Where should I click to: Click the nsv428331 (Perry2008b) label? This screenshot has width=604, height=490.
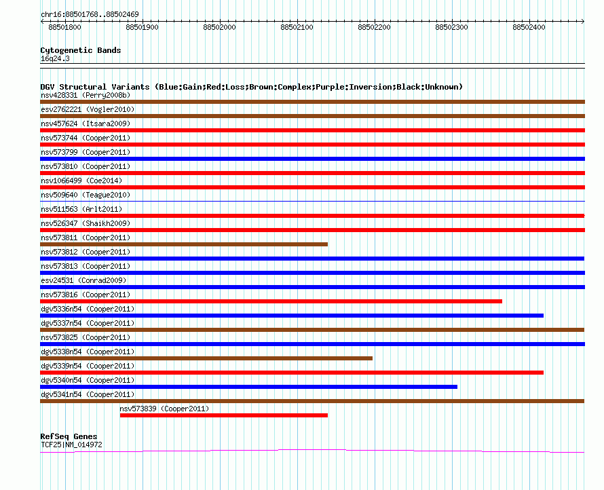click(86, 95)
